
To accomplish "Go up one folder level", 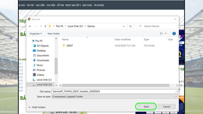I will pos(45,26).
